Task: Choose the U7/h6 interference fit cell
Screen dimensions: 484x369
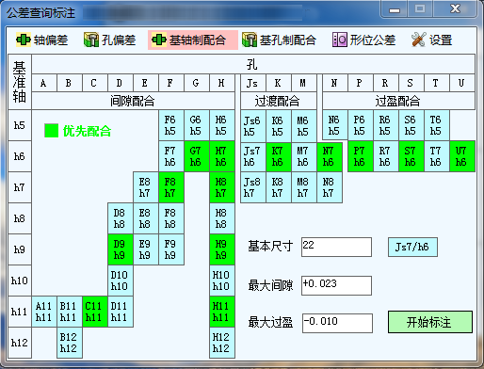Action: point(462,156)
